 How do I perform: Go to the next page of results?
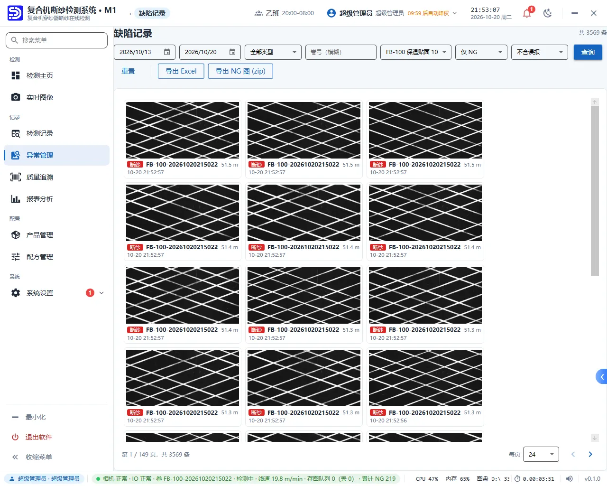590,454
